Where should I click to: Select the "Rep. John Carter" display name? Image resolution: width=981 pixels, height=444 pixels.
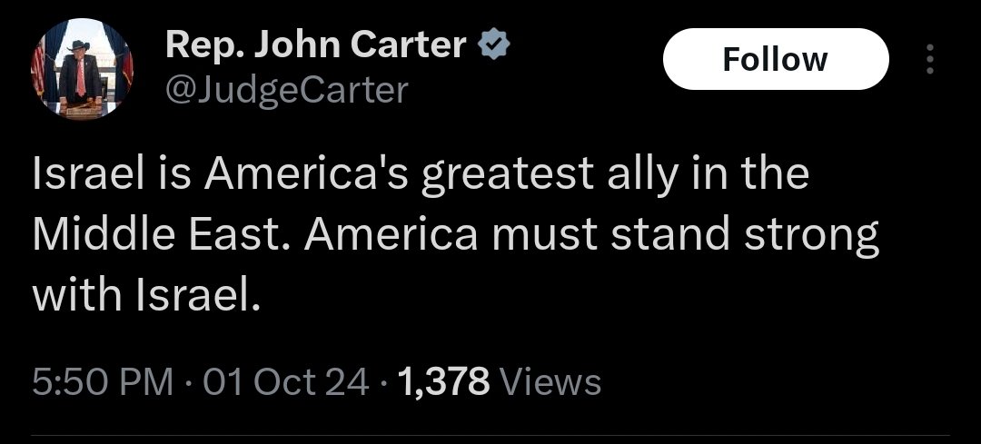click(x=316, y=44)
